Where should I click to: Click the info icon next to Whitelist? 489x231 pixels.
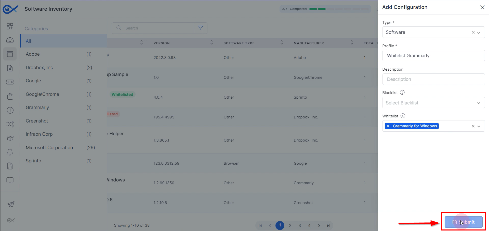click(x=403, y=116)
